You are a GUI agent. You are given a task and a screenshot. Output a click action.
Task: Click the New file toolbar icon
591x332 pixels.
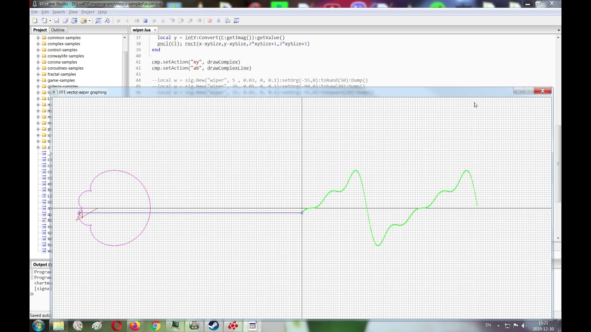tap(35, 21)
